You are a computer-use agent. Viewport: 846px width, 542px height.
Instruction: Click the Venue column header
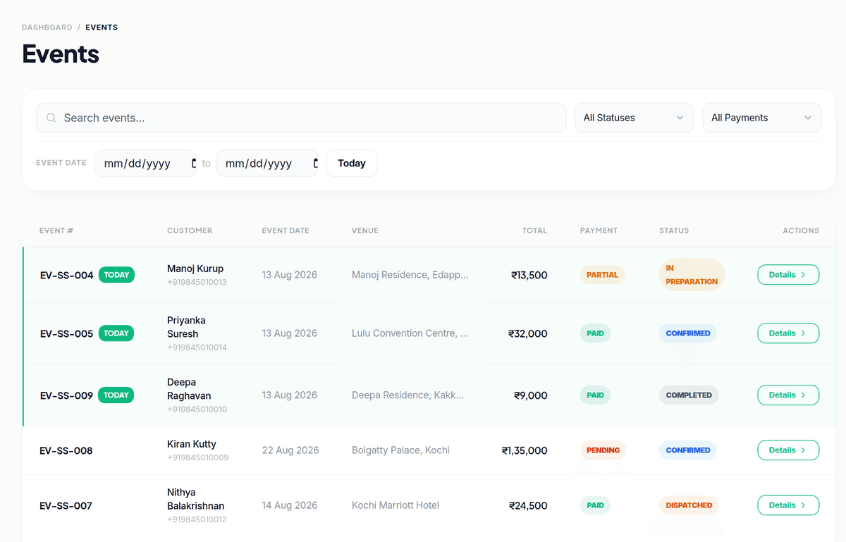coord(365,230)
